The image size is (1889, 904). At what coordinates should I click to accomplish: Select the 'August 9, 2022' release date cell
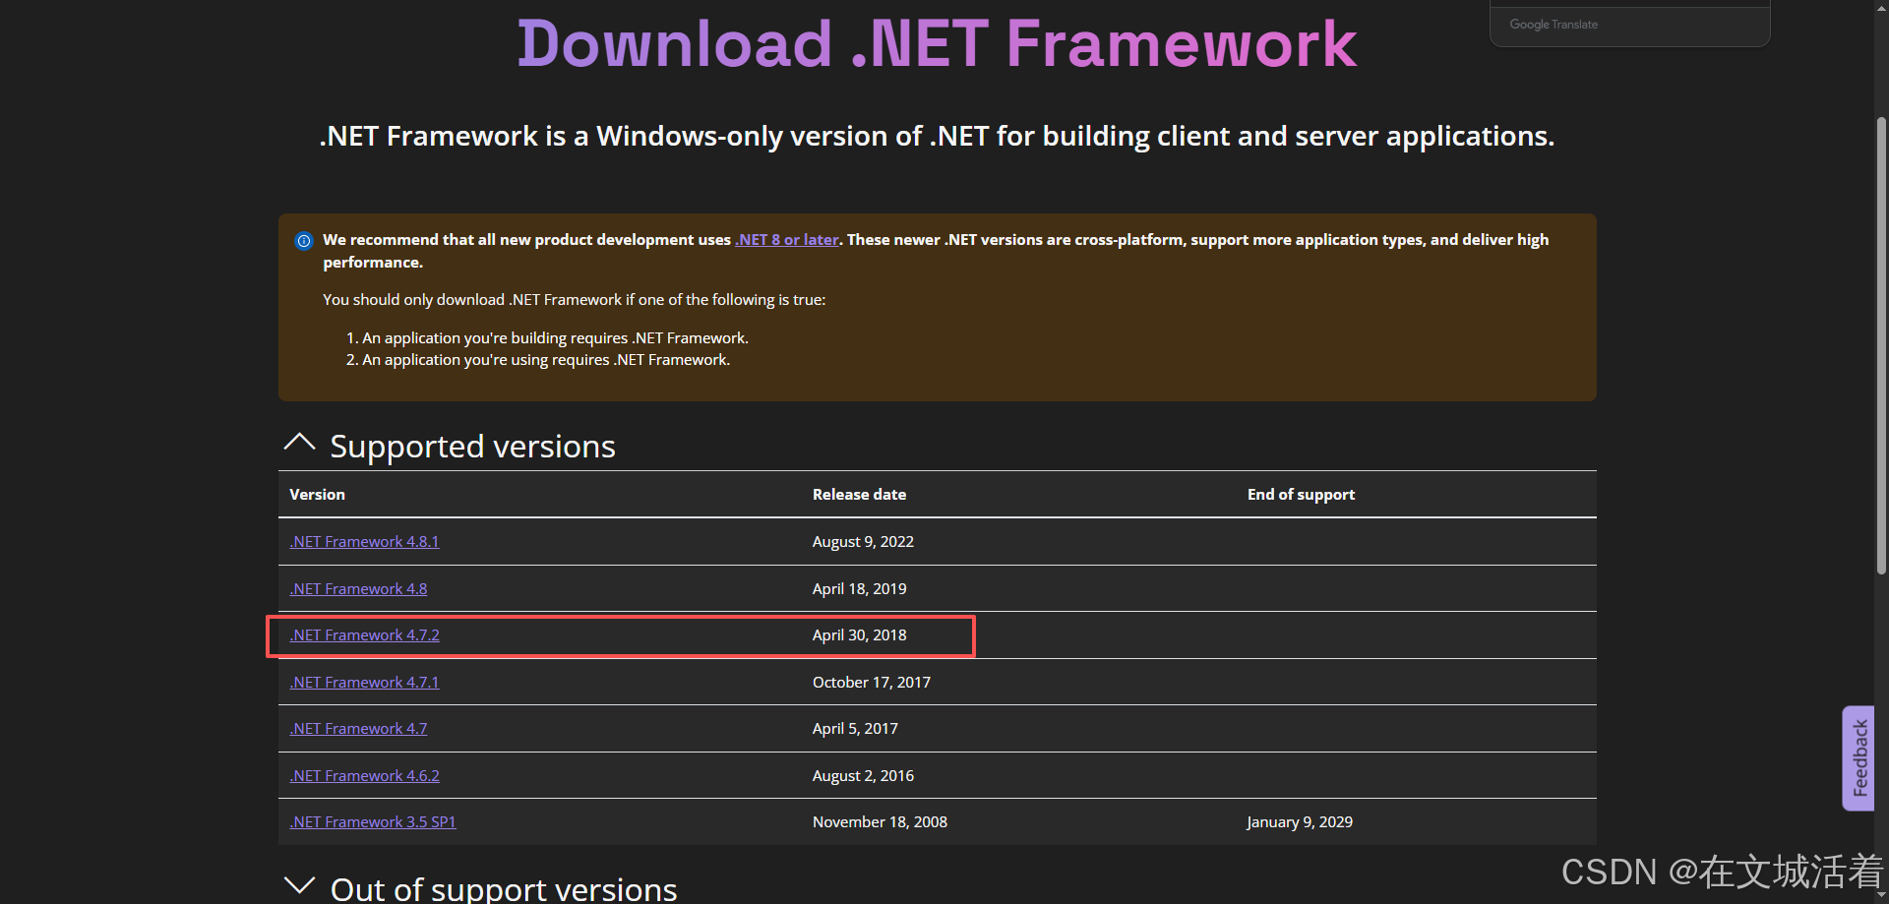tap(863, 541)
